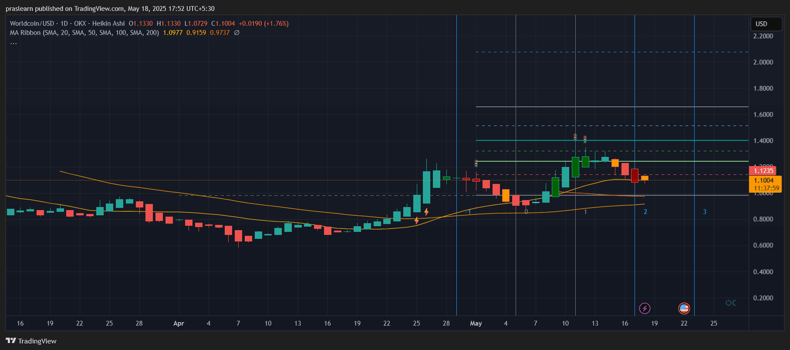This screenshot has height=350, width=790.
Task: Click the purple lightning bolt circle icon
Action: pos(645,309)
